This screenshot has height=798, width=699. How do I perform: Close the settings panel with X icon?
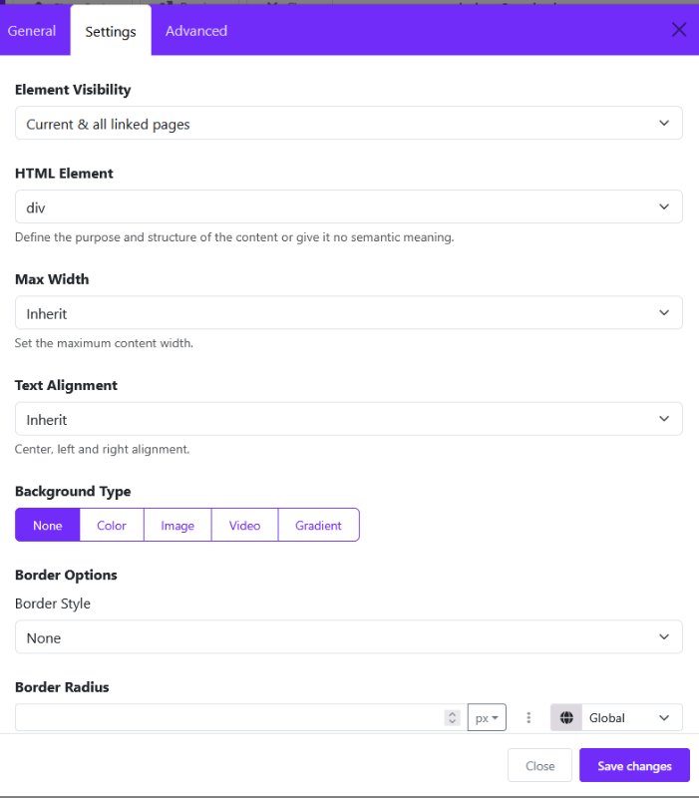click(x=679, y=30)
